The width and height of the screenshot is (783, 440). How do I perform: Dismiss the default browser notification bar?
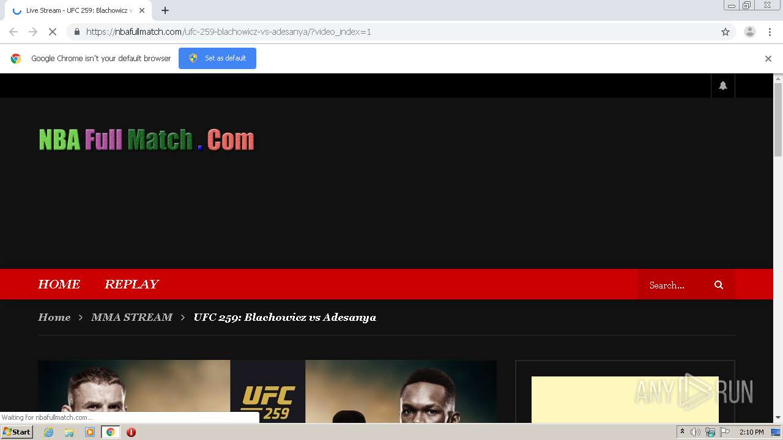click(x=768, y=59)
